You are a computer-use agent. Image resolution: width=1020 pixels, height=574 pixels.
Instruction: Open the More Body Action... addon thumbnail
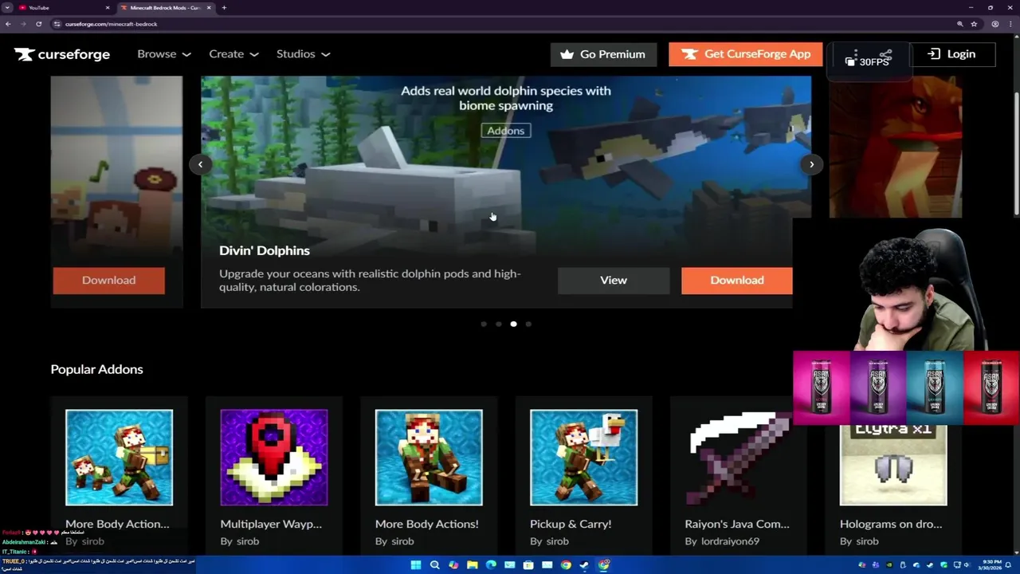tap(119, 458)
